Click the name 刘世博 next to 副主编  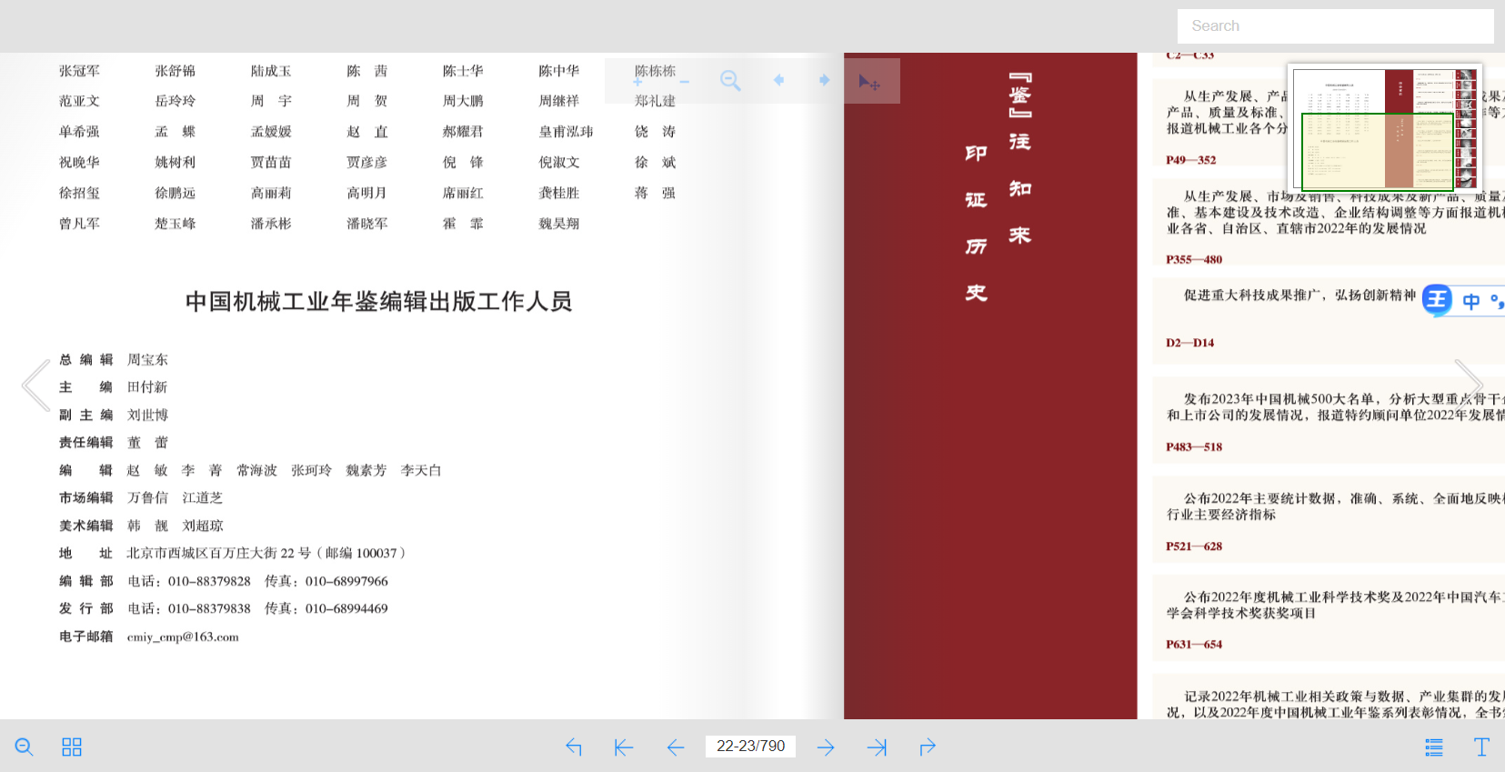[147, 416]
